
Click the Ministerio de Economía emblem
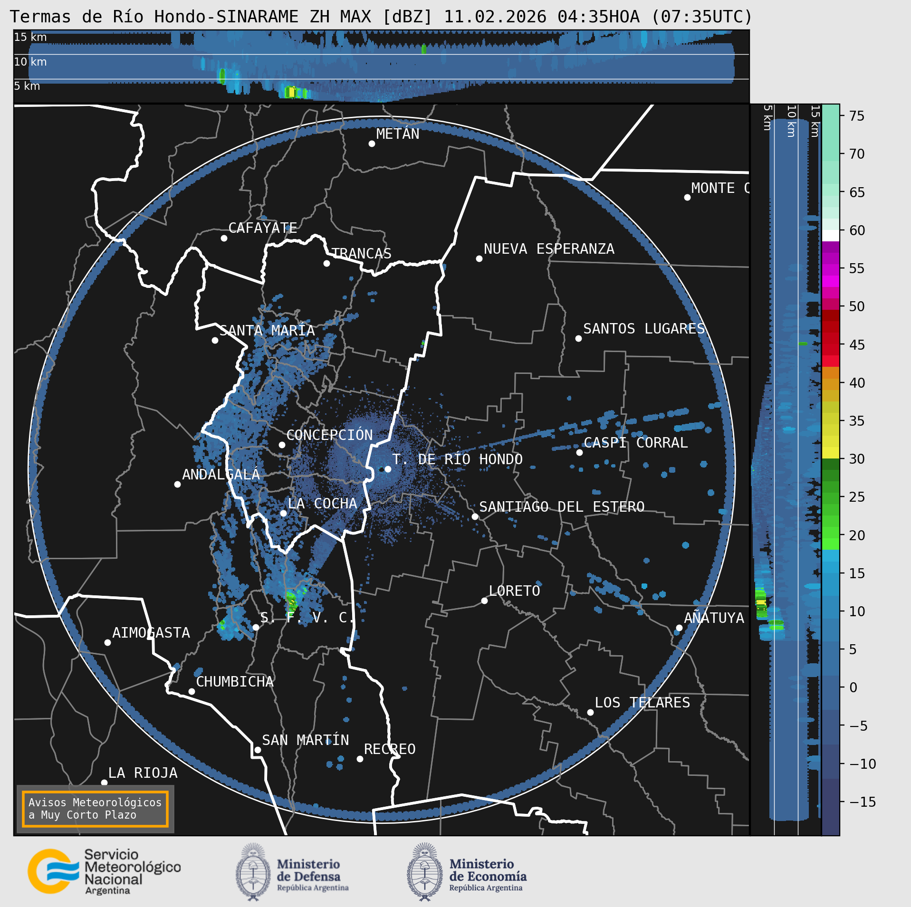pyautogui.click(x=425, y=872)
